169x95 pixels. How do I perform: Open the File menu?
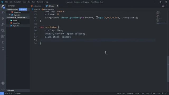click(6, 2)
